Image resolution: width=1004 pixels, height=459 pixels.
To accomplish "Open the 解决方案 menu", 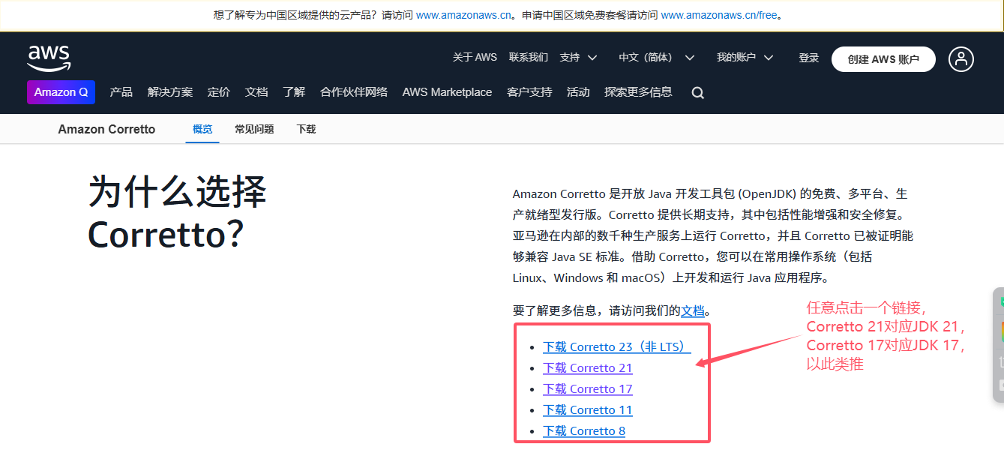I will (170, 92).
